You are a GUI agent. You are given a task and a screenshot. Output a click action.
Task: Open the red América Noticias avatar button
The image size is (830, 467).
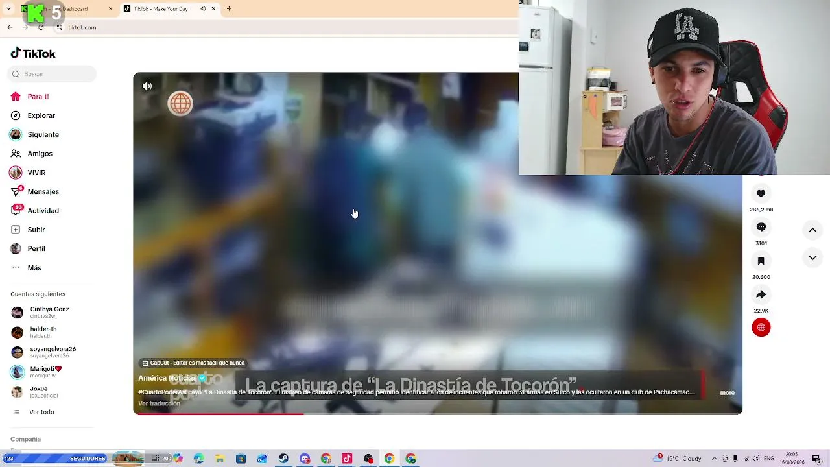761,328
